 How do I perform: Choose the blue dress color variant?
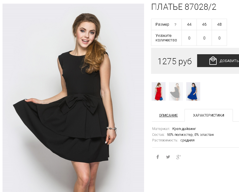click(193, 91)
